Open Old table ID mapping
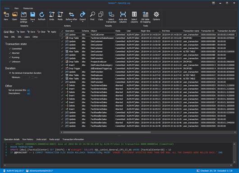The height and width of the screenshot is (173, 239). pos(145,17)
